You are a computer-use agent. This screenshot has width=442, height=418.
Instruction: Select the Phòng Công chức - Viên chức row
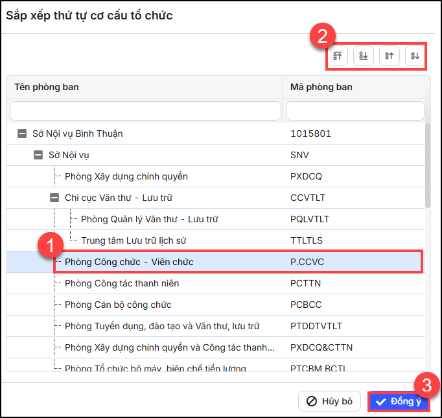click(129, 262)
